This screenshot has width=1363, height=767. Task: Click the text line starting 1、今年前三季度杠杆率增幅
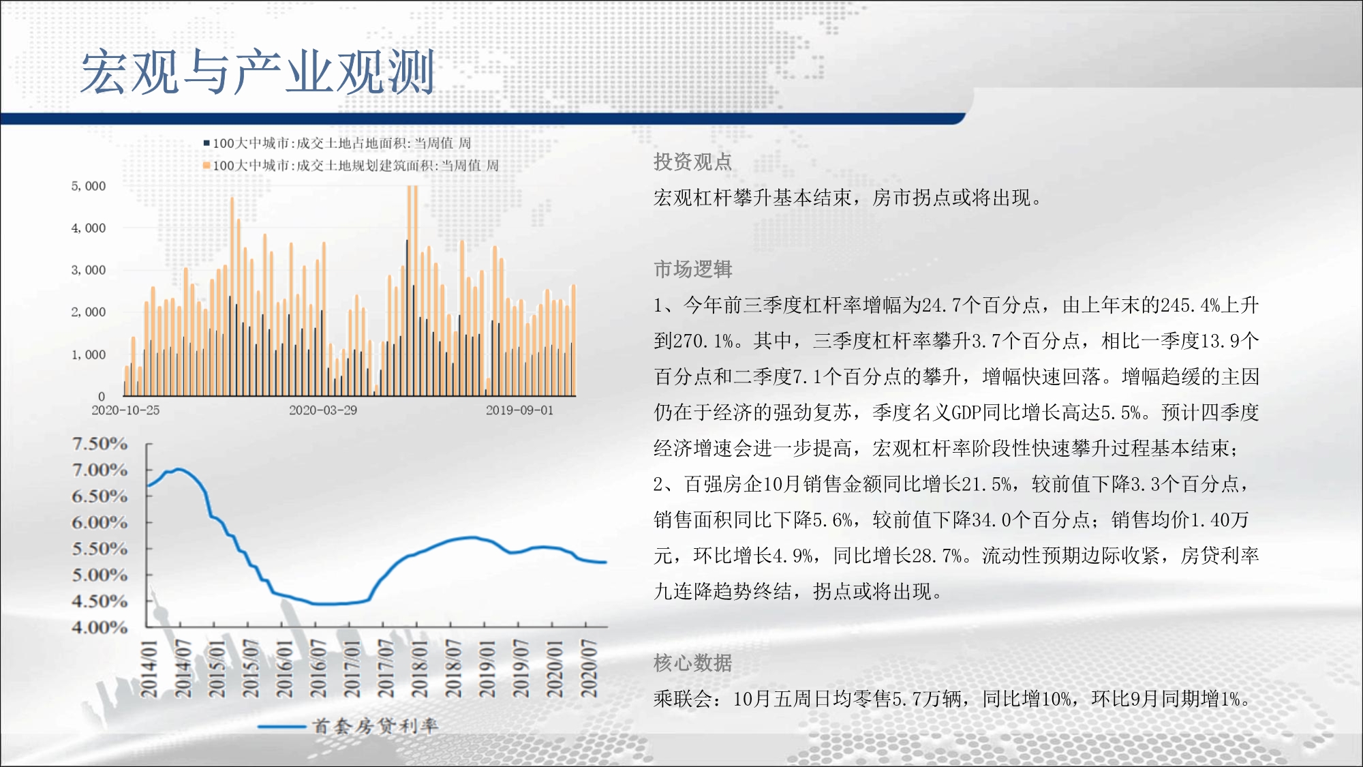[x=955, y=305]
